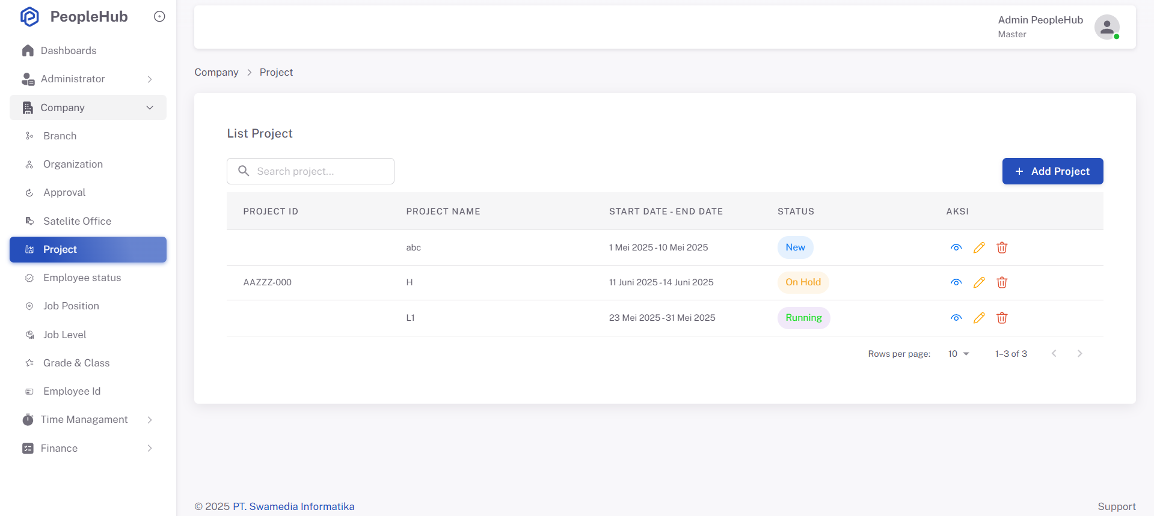View details of project abc via eye icon

pos(956,247)
